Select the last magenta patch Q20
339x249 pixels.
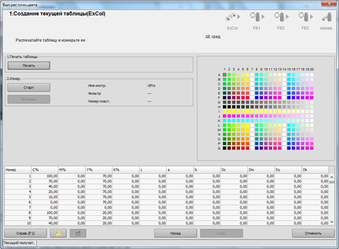(x=311, y=148)
